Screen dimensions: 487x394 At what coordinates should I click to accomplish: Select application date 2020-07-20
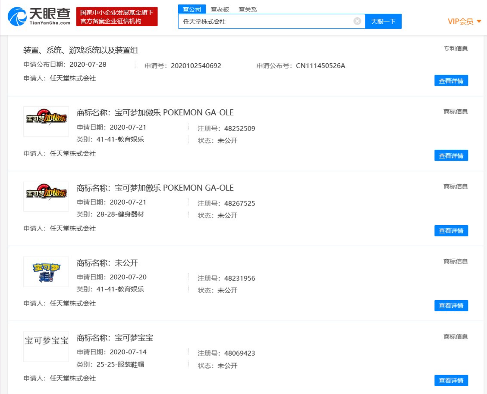[x=128, y=277]
